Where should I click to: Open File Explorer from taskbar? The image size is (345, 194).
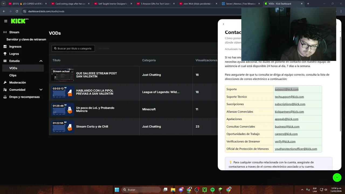point(173,190)
